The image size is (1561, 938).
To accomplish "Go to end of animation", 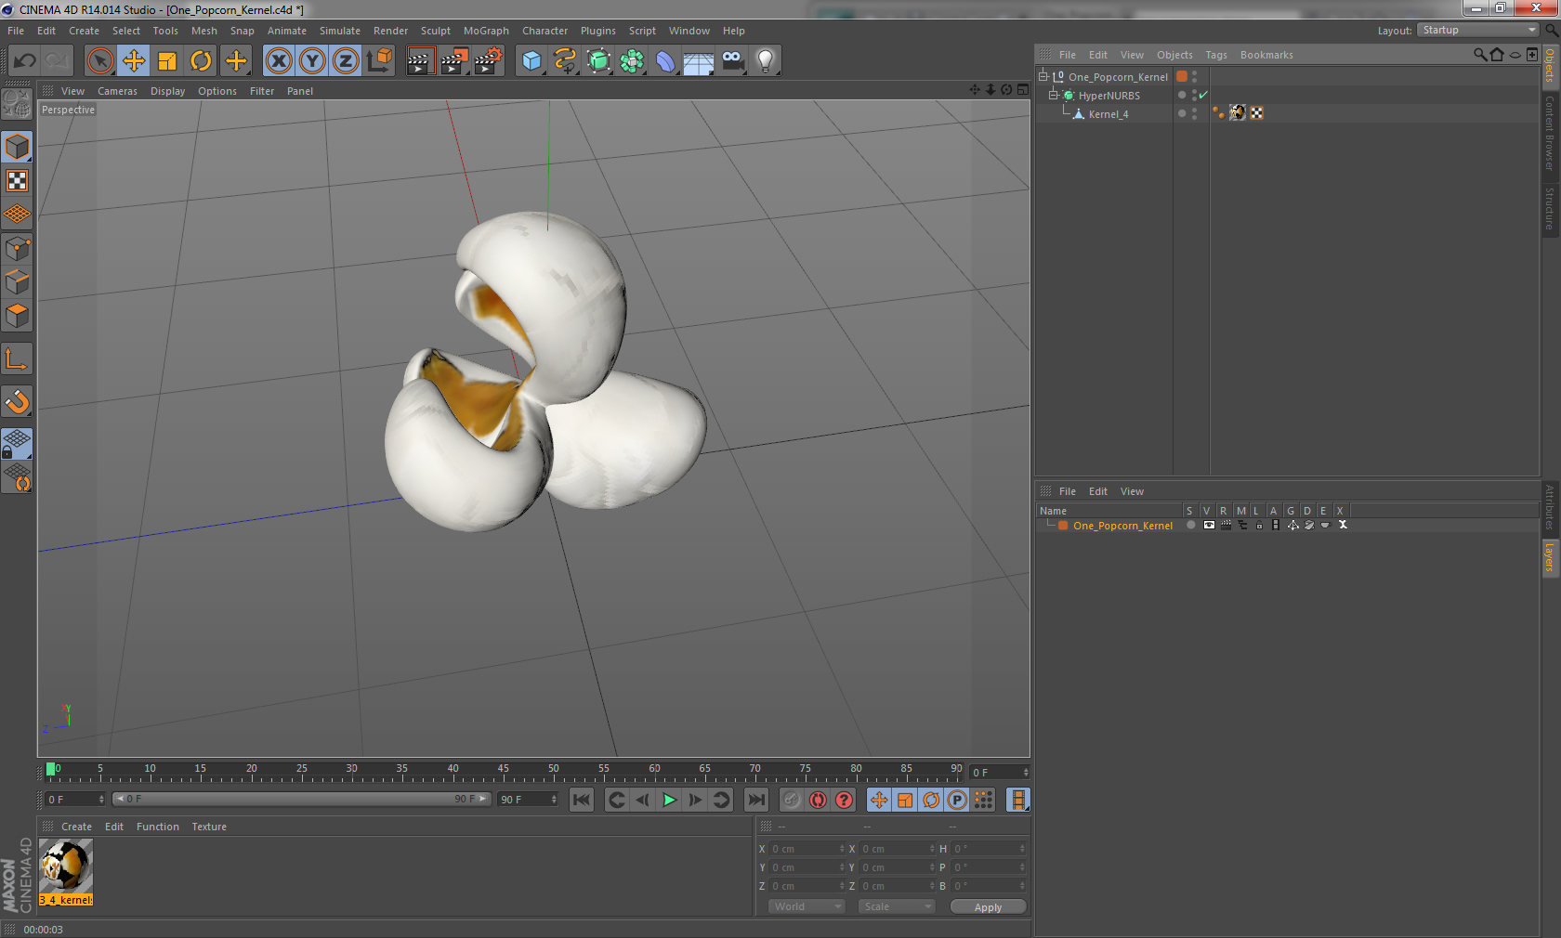I will tap(756, 800).
